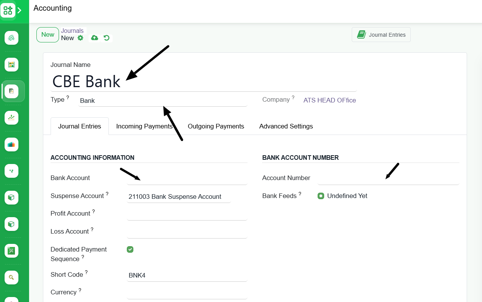This screenshot has height=302, width=482.
Task: Toggle the Dedicated Payment Sequence checkbox
Action: click(x=130, y=249)
